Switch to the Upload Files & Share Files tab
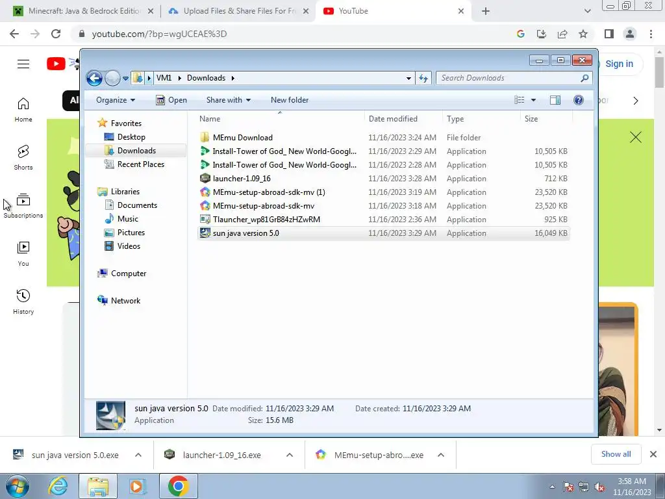Screen dimensions: 665x499 [239, 11]
